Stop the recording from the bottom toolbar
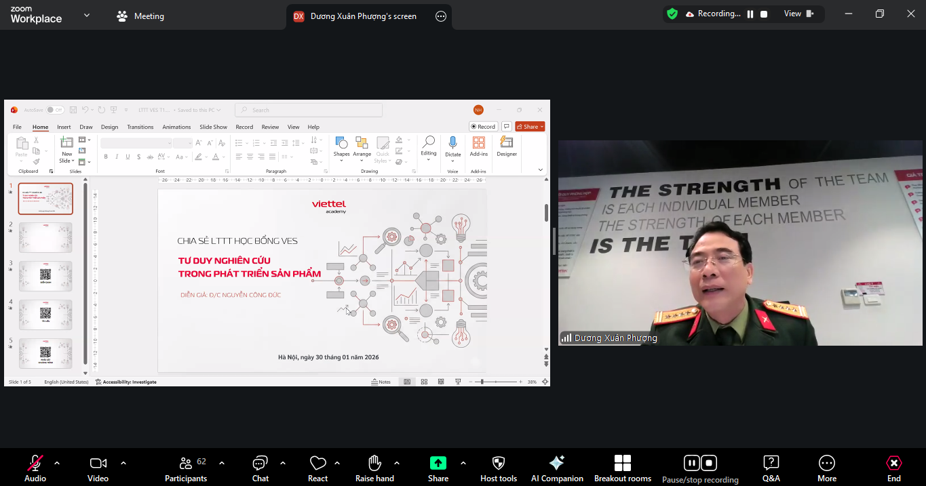926x486 pixels. (x=709, y=463)
